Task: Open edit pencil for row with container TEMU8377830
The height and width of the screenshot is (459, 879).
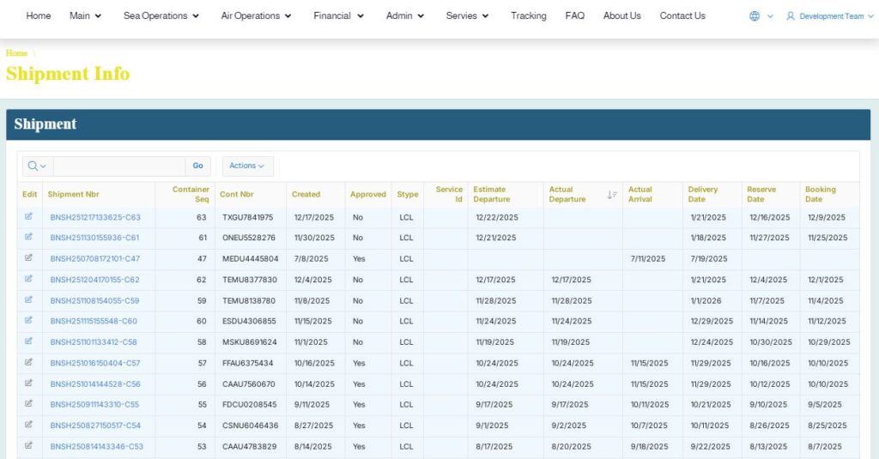Action: tap(28, 279)
